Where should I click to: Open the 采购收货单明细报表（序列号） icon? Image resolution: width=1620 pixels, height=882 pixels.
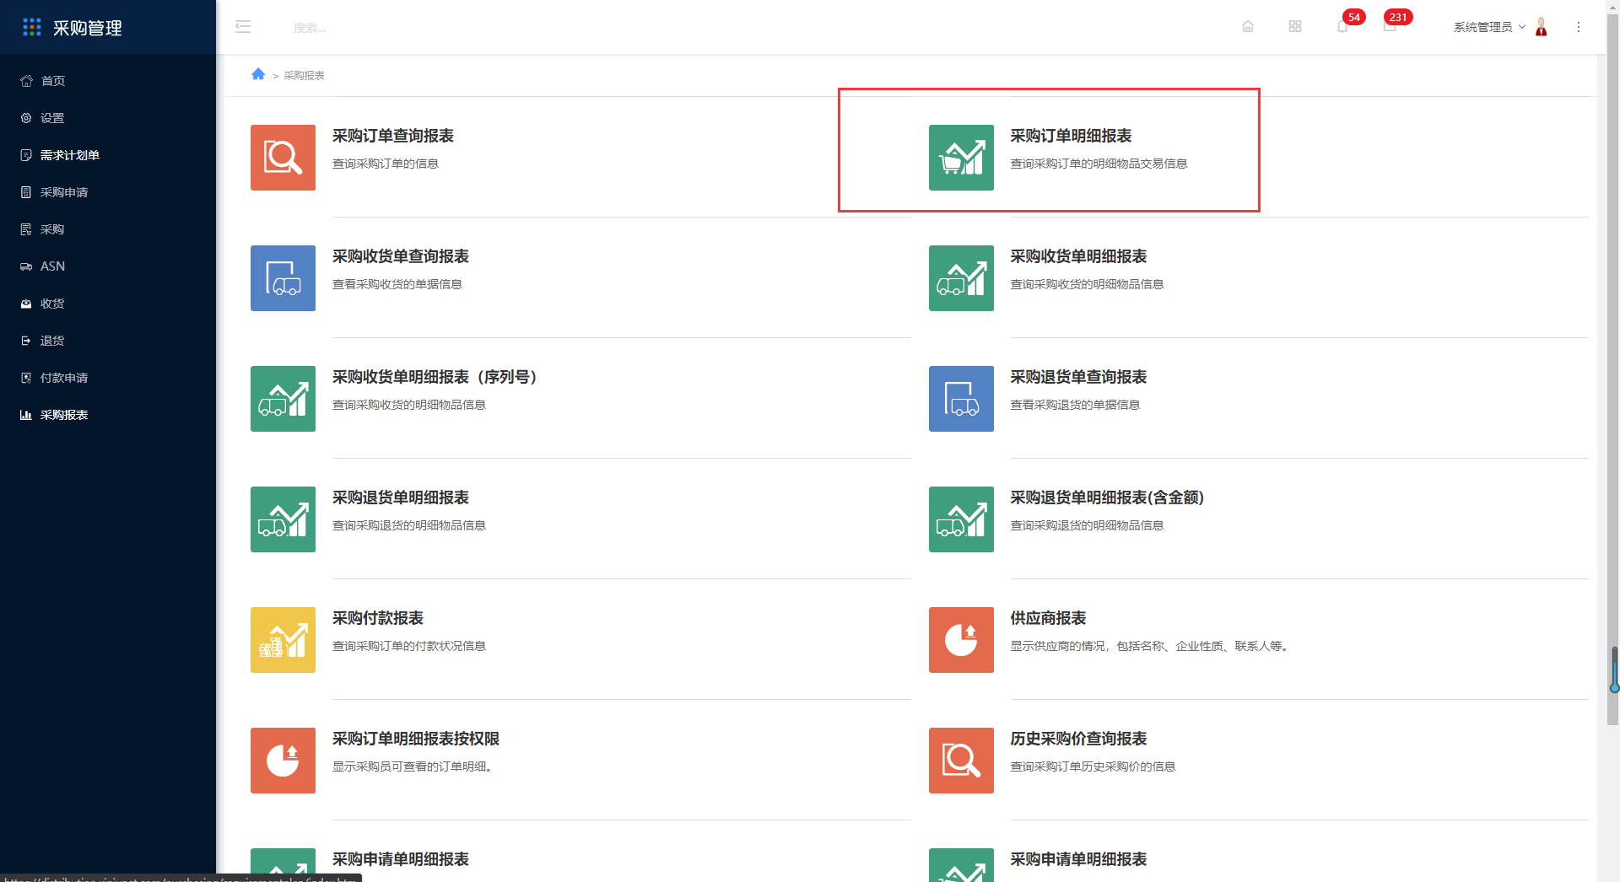click(x=283, y=399)
